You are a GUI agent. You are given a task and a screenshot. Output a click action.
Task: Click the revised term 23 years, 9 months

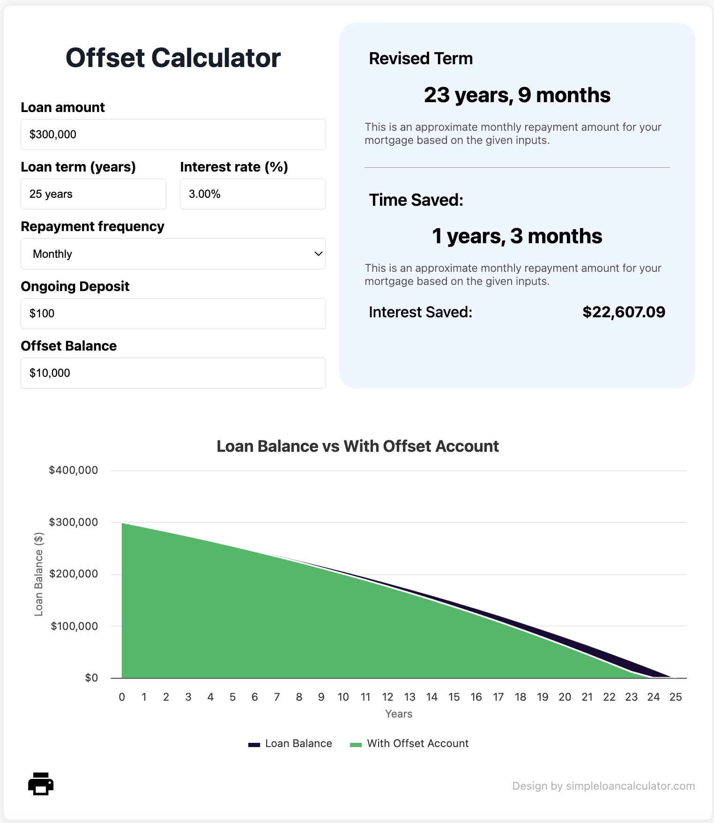click(x=517, y=95)
